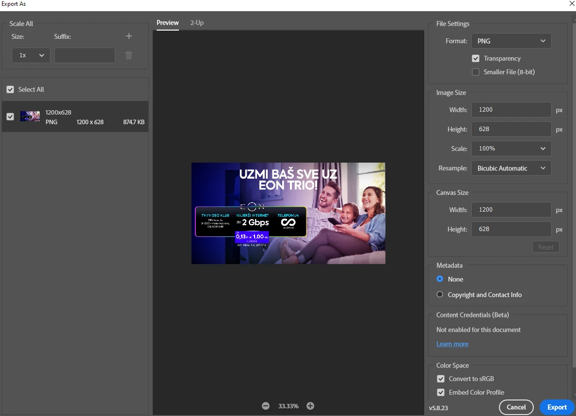Screen dimensions: 576x416
Task: Delete the scale entry with trash icon
Action: [x=128, y=55]
